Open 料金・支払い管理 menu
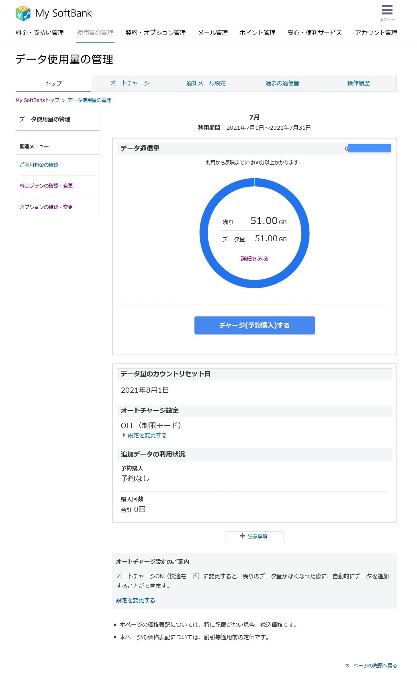Image resolution: width=417 pixels, height=673 pixels. click(40, 33)
